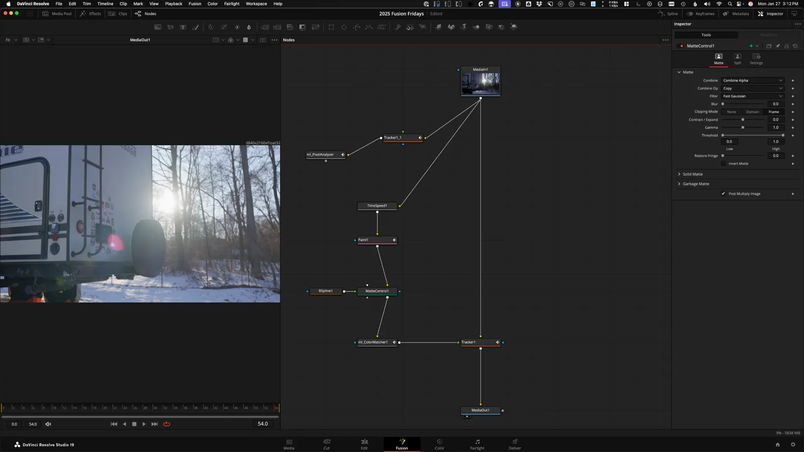Add a Fast Noise node from the toolbar
This screenshot has height=452, width=804.
pyautogui.click(x=170, y=27)
